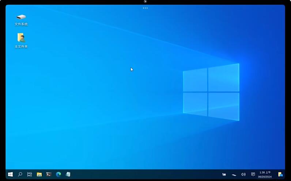Screen dimensions: 291x181
Task: Select the 主文件夹 home folder icon
Action: (x=21, y=41)
